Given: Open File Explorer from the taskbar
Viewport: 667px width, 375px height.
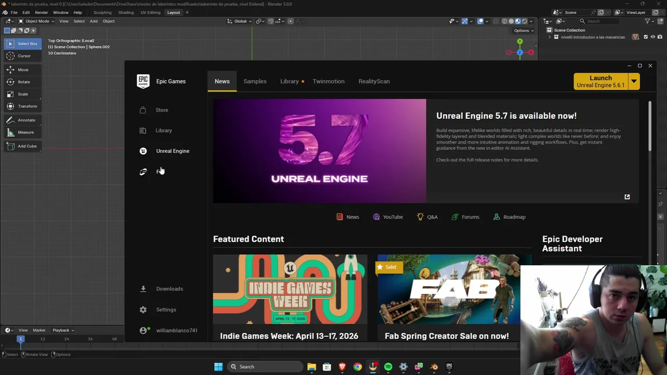Looking at the screenshot, I should (312, 367).
